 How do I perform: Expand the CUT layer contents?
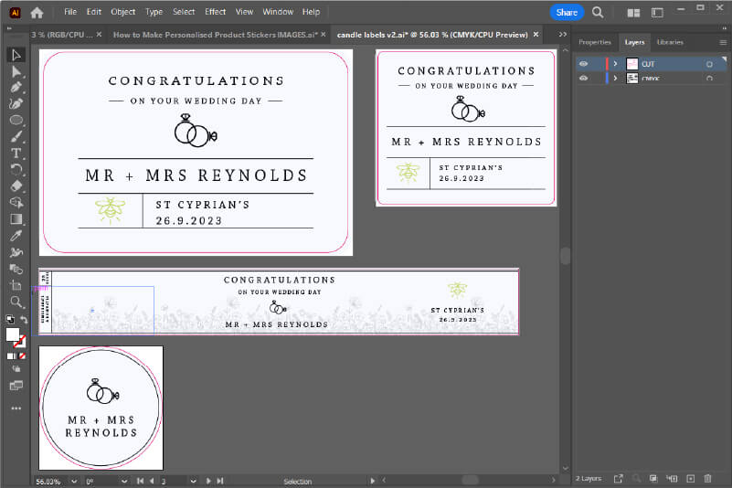615,64
